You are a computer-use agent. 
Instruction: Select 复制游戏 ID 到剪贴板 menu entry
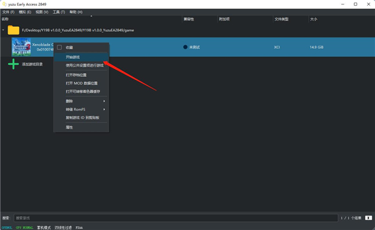click(81, 117)
